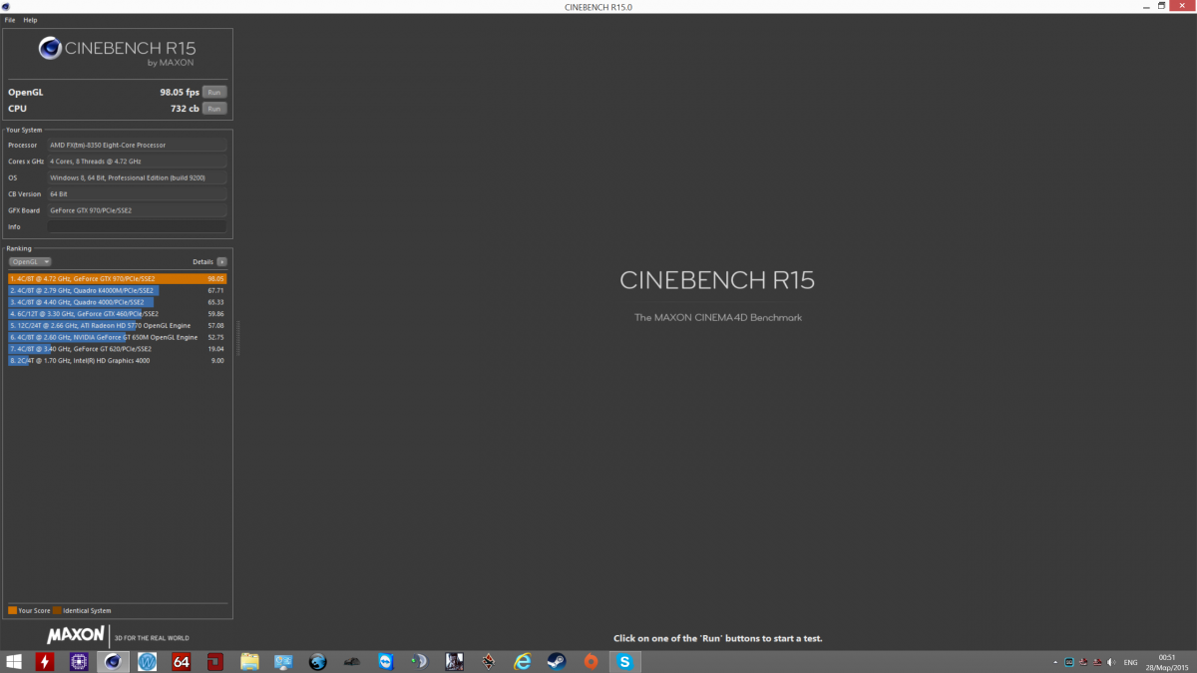
Task: Open the Help menu
Action: coord(30,20)
